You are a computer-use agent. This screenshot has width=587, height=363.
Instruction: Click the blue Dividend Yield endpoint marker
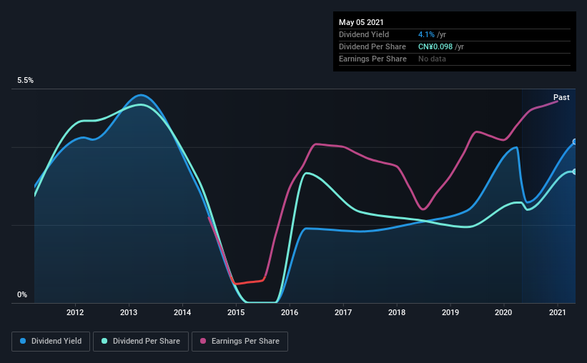point(575,141)
